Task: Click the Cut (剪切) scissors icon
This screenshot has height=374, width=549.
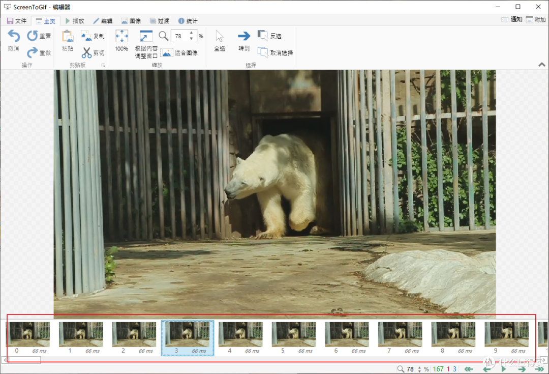Action: (x=86, y=52)
